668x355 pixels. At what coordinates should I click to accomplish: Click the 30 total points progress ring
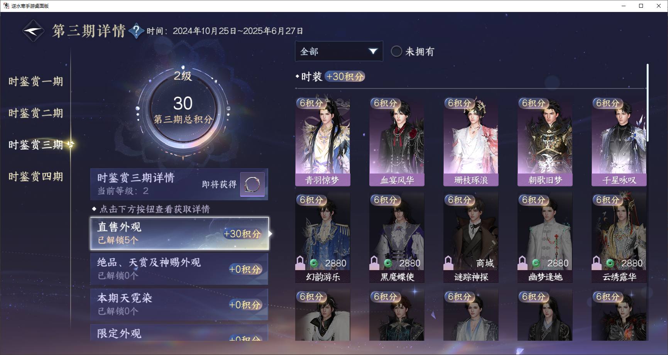pyautogui.click(x=183, y=110)
